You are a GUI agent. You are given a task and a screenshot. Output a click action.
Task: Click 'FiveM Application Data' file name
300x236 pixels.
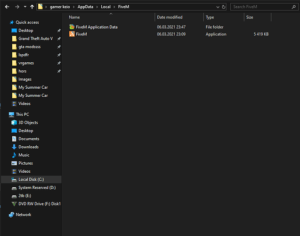[97, 27]
